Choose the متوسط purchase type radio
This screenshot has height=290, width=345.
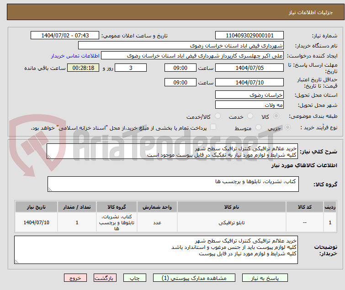point(258,127)
